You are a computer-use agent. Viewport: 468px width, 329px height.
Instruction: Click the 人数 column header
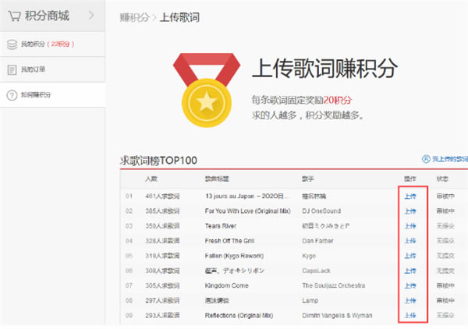click(151, 179)
